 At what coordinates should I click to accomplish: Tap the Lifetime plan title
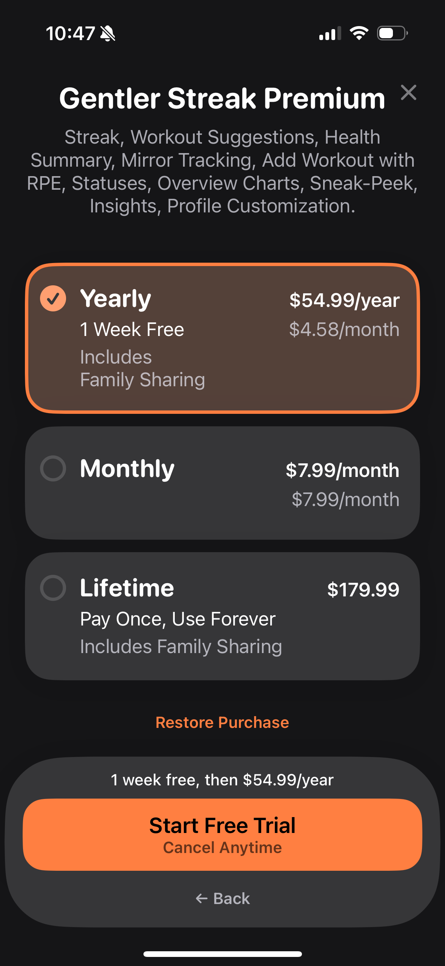[127, 588]
